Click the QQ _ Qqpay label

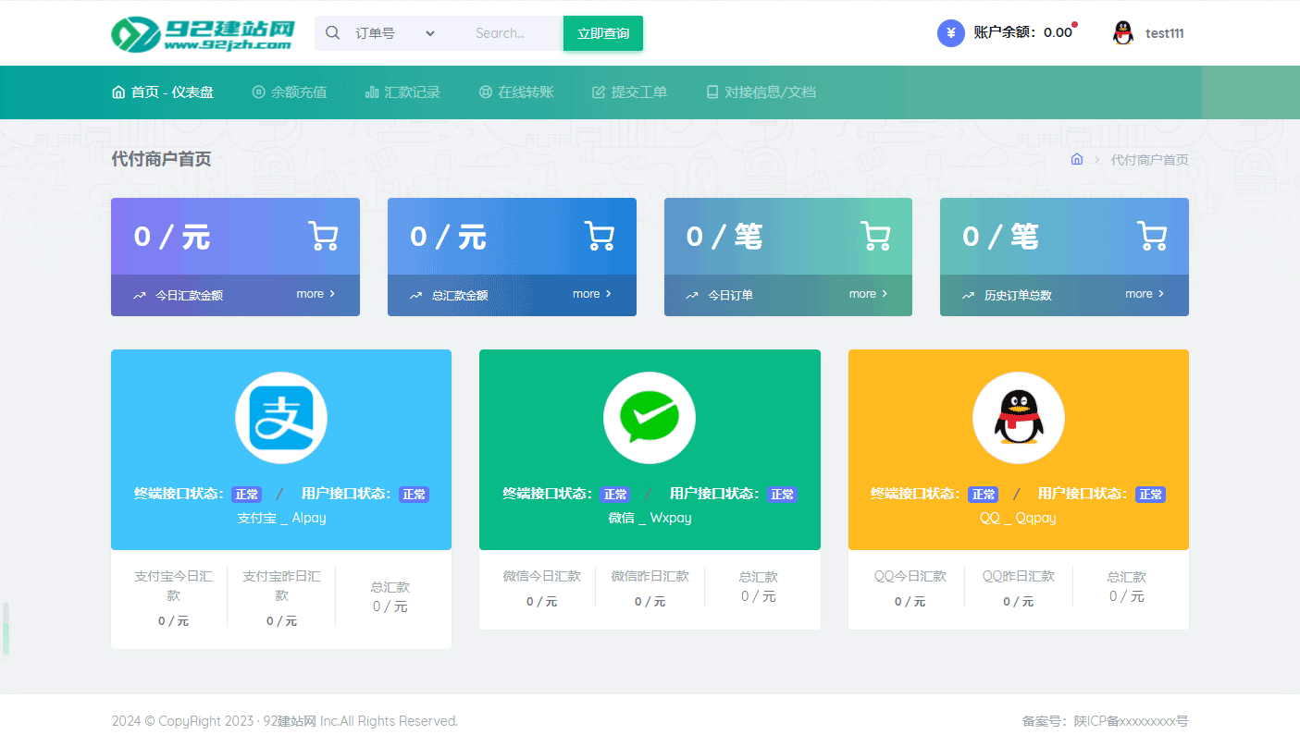tap(1018, 518)
